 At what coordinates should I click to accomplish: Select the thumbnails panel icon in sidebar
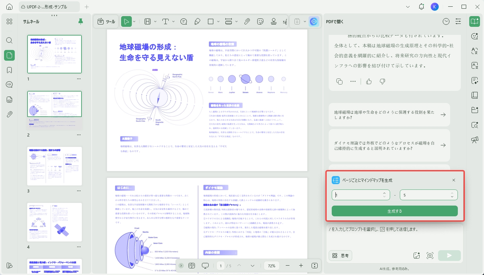tap(9, 55)
